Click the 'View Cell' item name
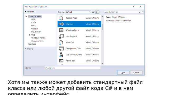 (70, 42)
